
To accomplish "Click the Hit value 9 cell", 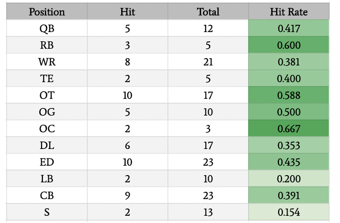I will tap(127, 195).
